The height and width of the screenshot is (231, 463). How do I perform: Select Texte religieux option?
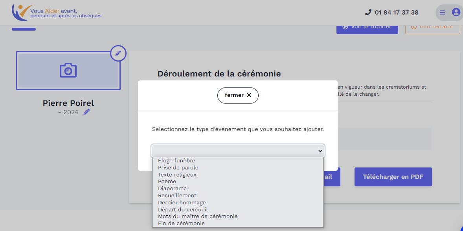pyautogui.click(x=238, y=175)
